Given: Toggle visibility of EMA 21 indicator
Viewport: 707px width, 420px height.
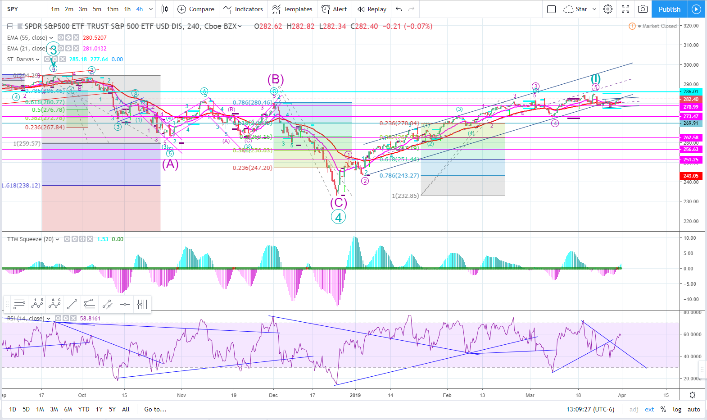Looking at the screenshot, I should 60,48.
